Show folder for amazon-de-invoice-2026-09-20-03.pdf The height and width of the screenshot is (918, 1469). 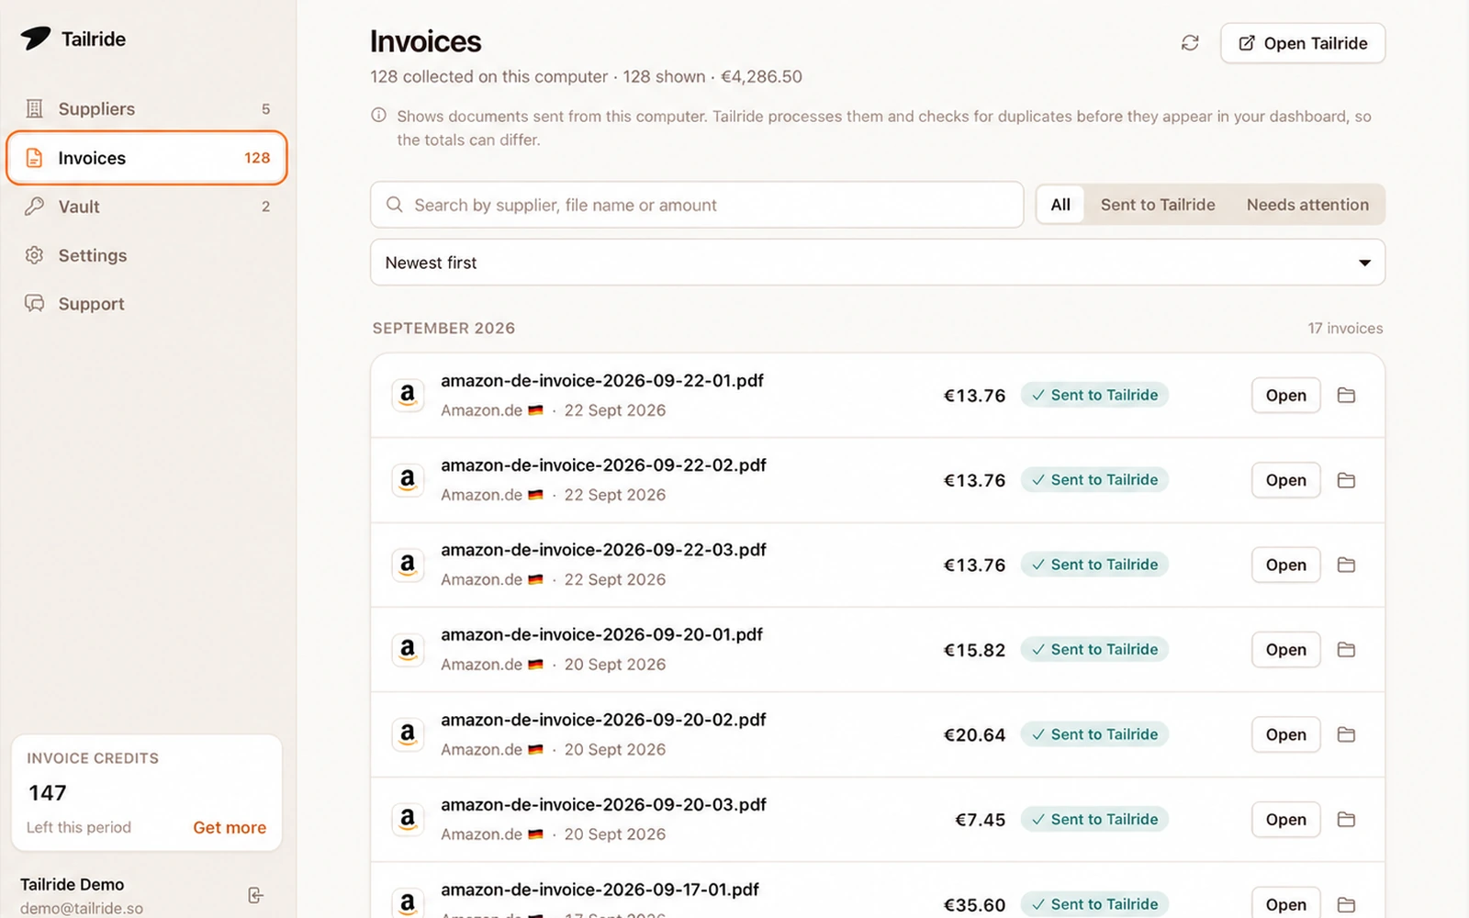click(1346, 820)
